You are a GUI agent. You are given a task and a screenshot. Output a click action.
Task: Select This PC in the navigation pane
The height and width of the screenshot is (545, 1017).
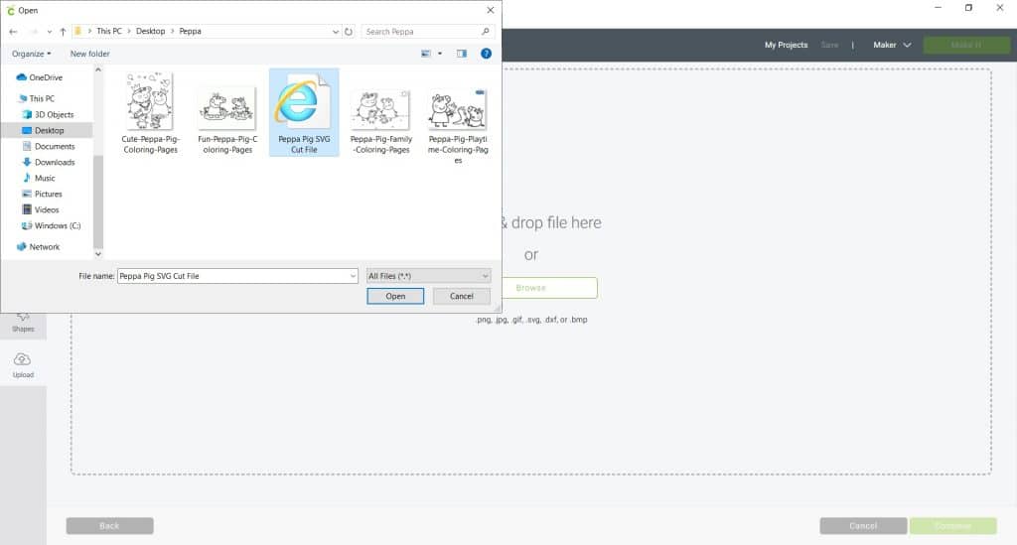click(x=37, y=98)
